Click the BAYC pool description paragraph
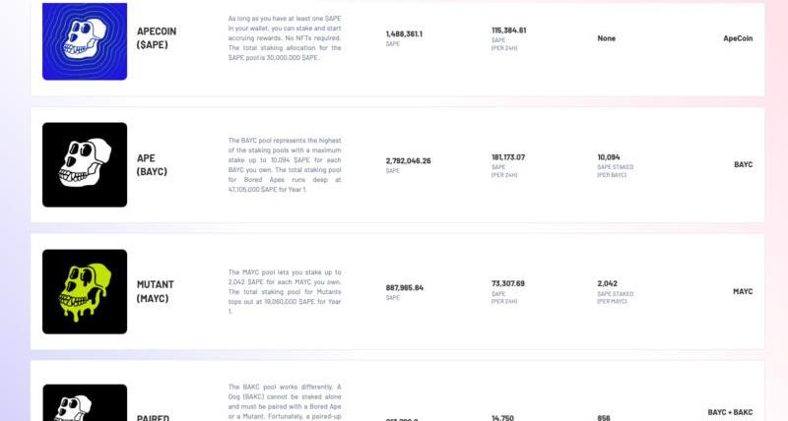Viewport: 788px width, 421px height. [285, 165]
